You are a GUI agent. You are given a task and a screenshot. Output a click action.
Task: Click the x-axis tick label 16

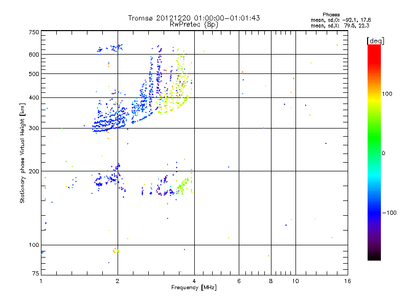[x=348, y=281]
